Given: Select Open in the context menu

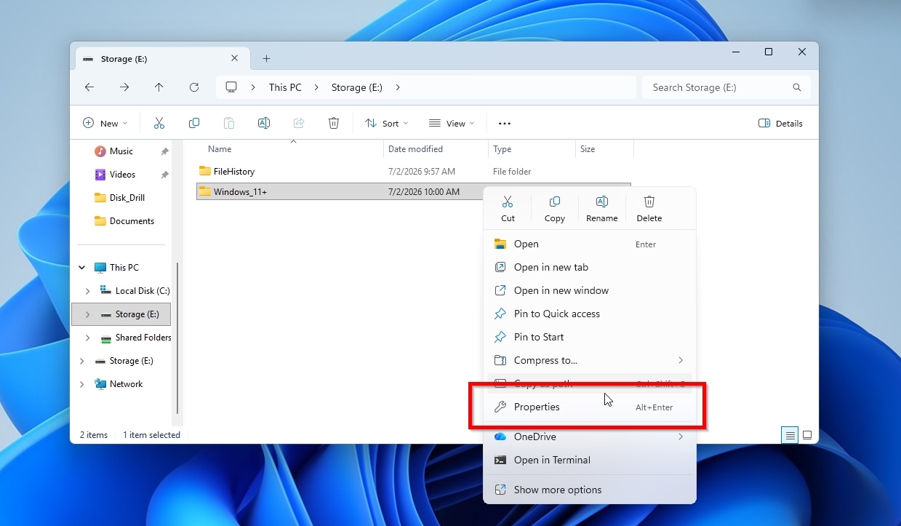Looking at the screenshot, I should [590, 244].
